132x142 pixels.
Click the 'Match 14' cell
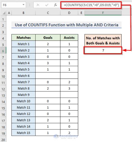click(x=23, y=126)
